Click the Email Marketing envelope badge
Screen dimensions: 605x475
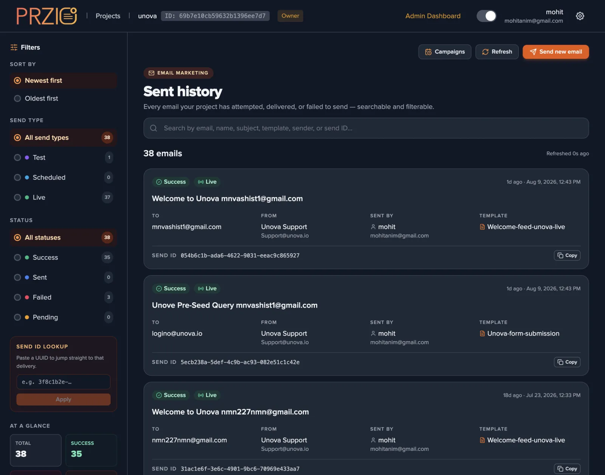(178, 73)
